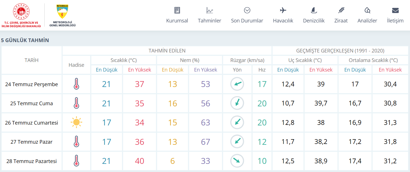The image size is (410, 172).
Task: Click the sun icon for 26 Temmuz Cumartesi
Action: pos(76,123)
